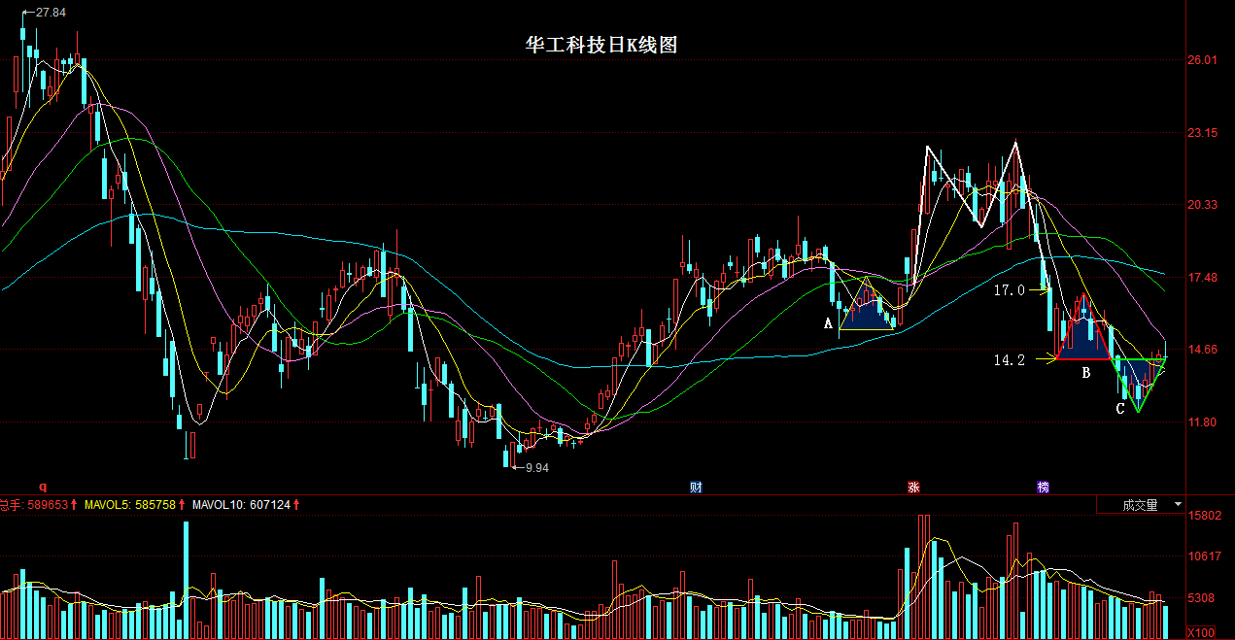Click the blue 财 finance marker icon
The image size is (1235, 640).
pyautogui.click(x=696, y=487)
